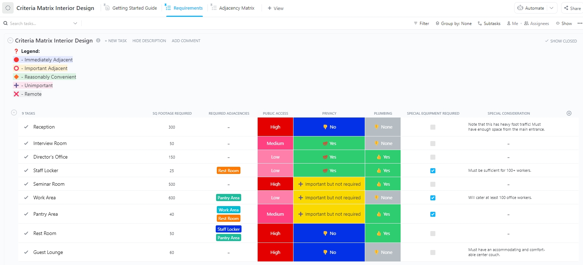Add a new View
This screenshot has width=583, height=265.
coord(276,8)
